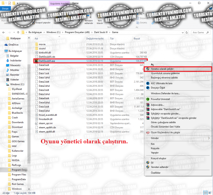Click the OneDrive cloud icon
This screenshot has width=213, height=195.
point(6,45)
